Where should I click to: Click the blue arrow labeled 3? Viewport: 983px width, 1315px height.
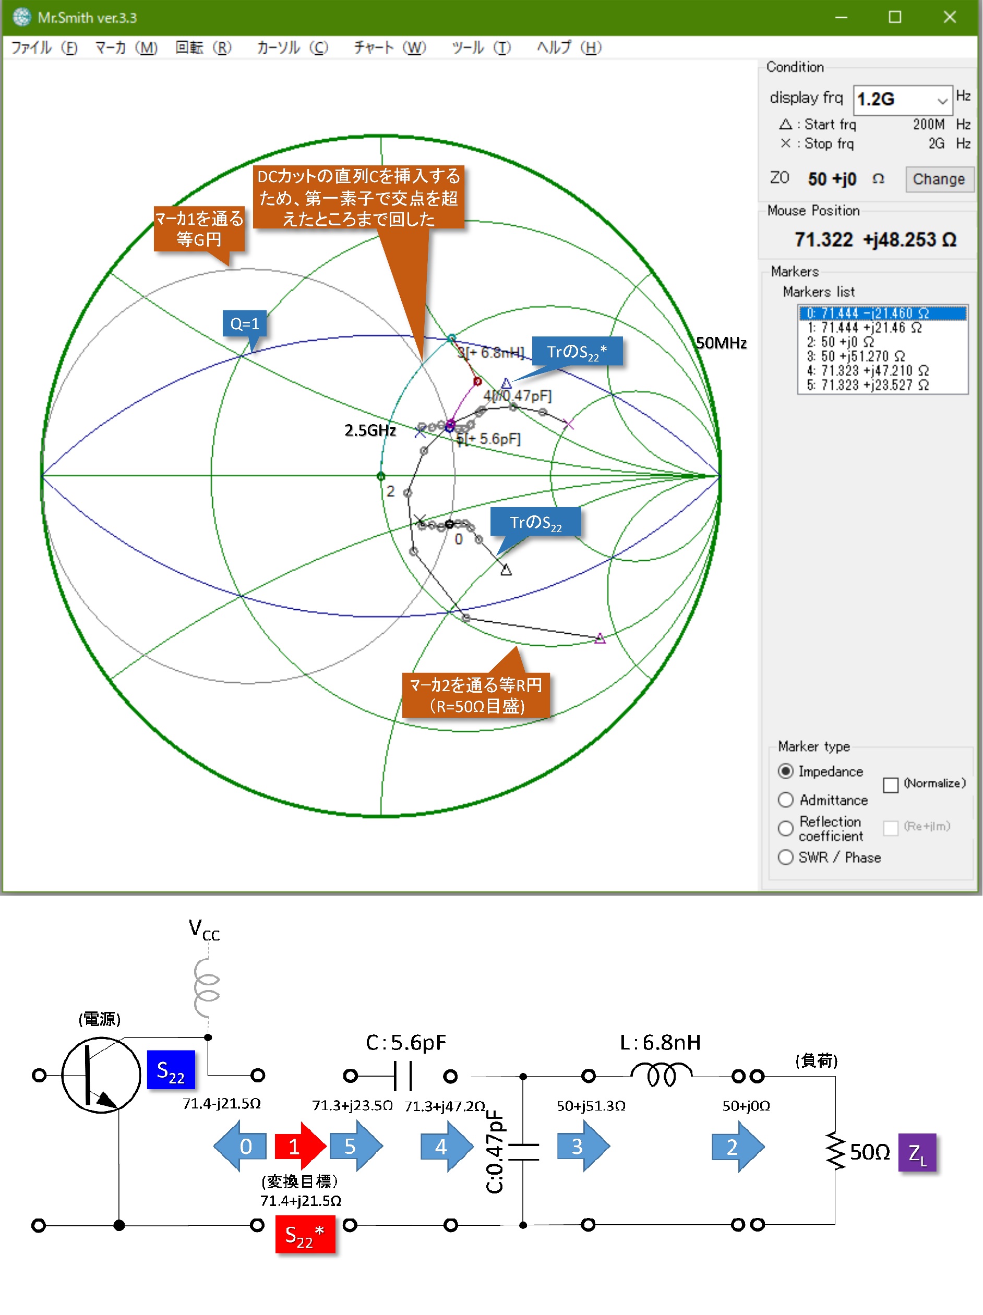tap(583, 1146)
